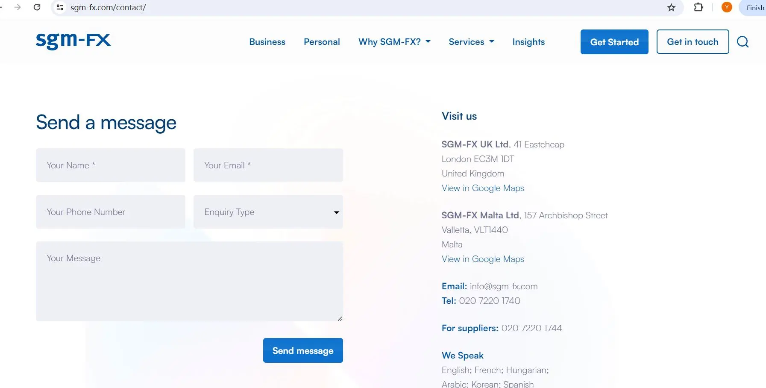This screenshot has width=766, height=388.
Task: View site information icon in address bar
Action: point(60,7)
